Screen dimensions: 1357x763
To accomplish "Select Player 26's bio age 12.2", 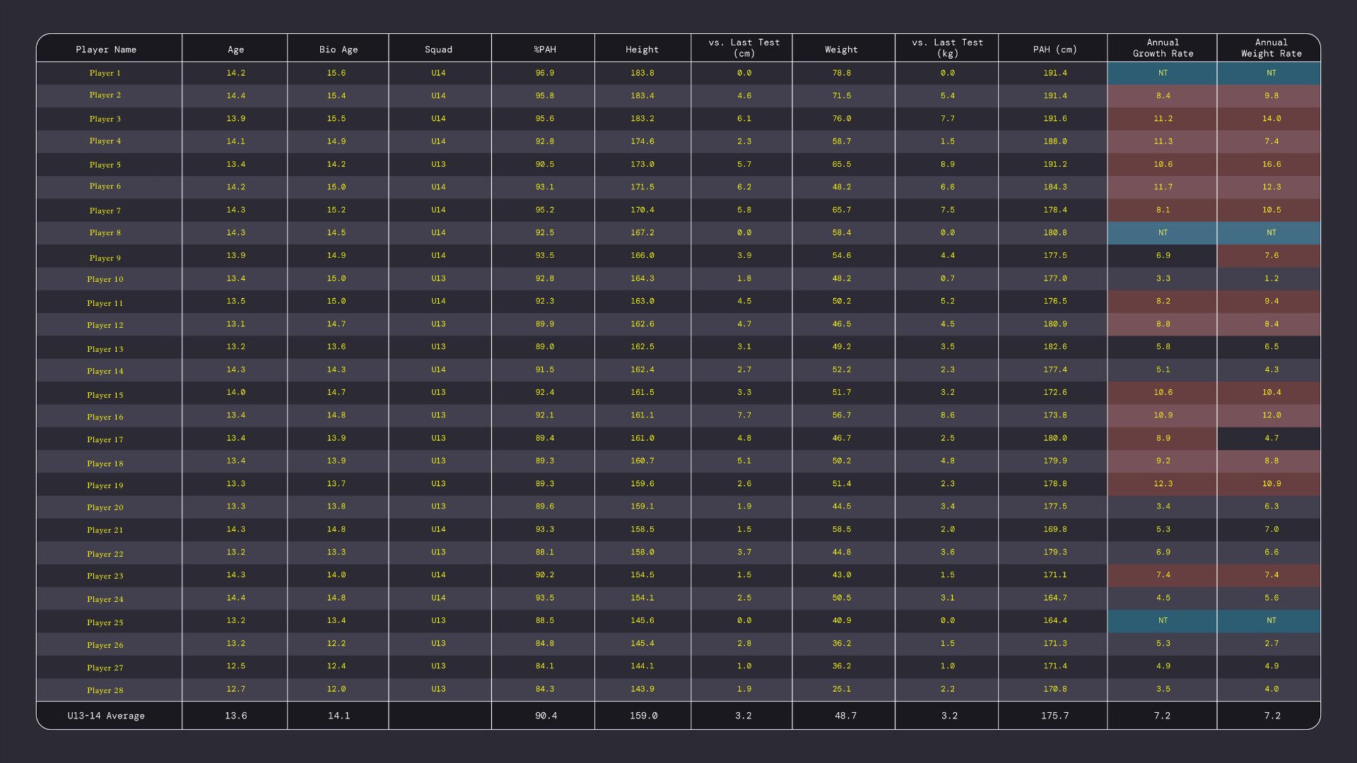I will 336,644.
